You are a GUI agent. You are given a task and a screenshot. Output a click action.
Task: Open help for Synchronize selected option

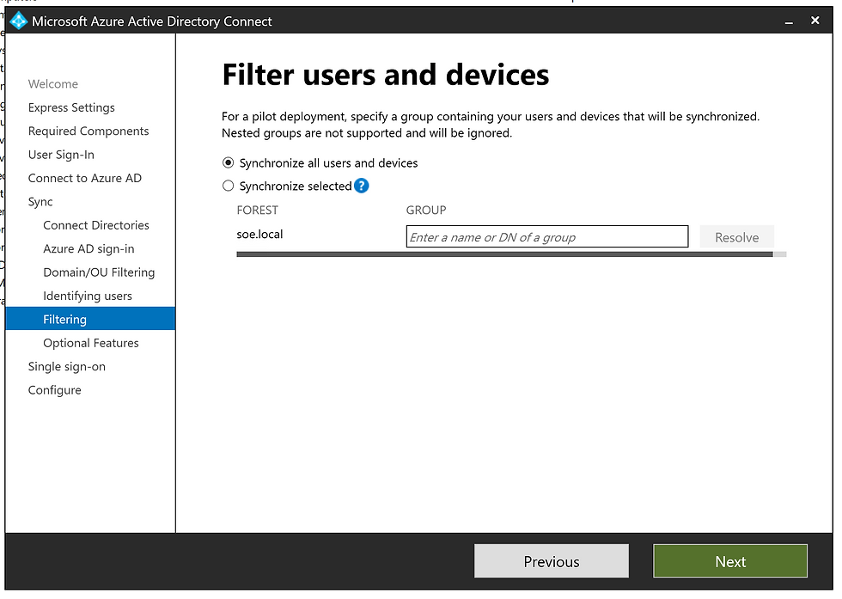tap(362, 186)
